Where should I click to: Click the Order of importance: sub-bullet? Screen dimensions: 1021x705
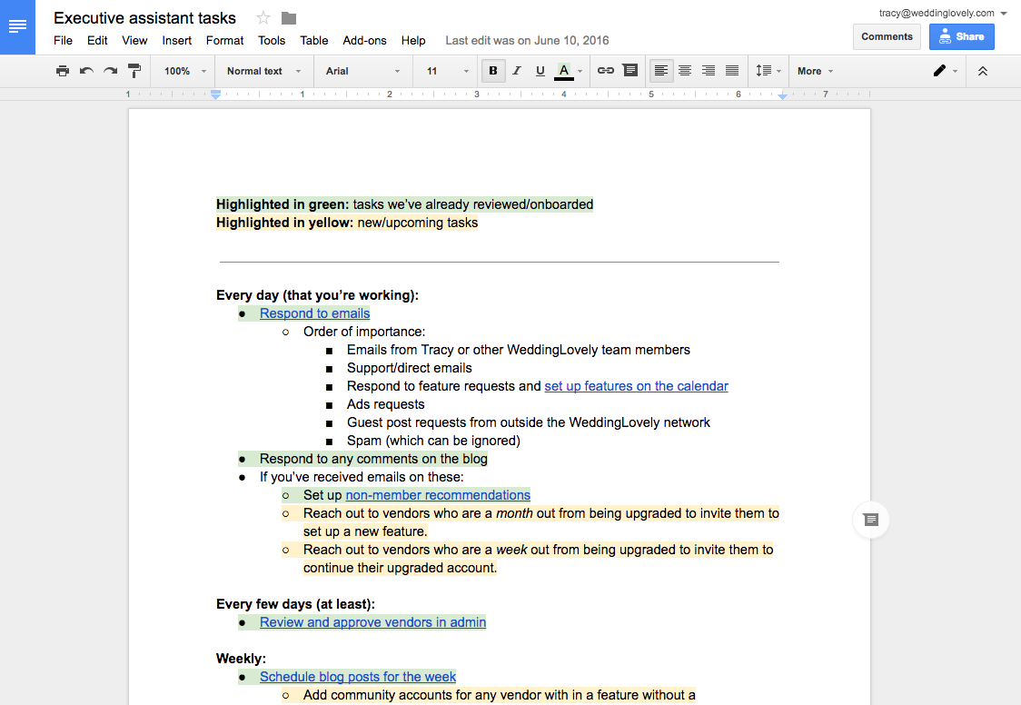(364, 332)
